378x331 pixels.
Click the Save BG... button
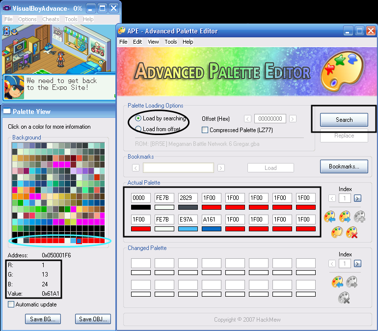click(x=43, y=319)
